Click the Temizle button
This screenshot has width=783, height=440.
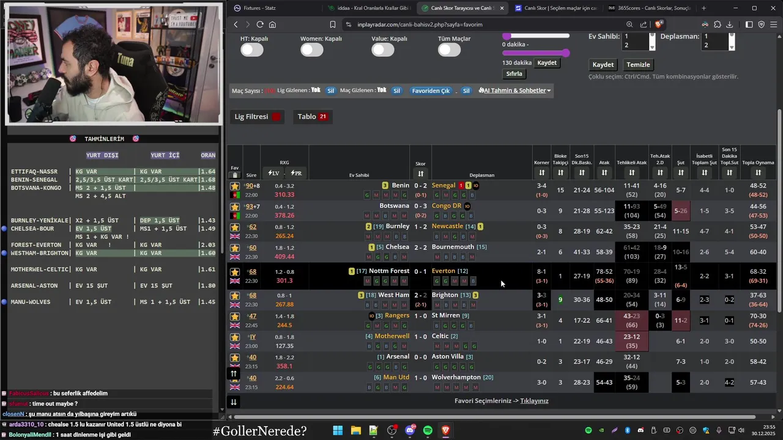(x=639, y=65)
